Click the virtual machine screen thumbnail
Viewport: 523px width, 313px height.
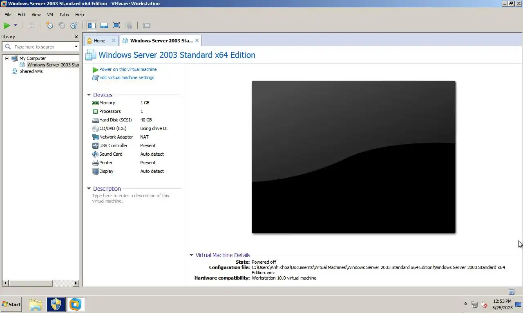(x=353, y=157)
